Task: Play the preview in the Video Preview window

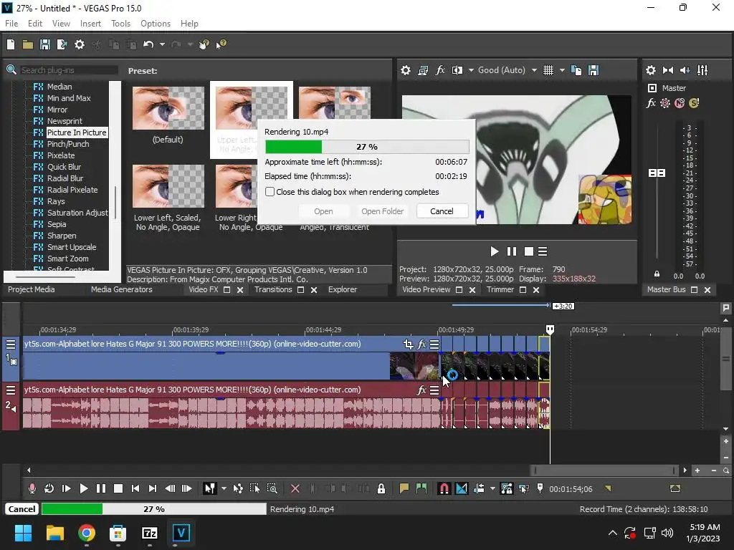Action: tap(495, 251)
